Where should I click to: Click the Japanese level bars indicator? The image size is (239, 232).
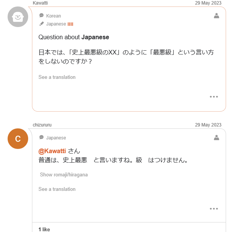(70, 24)
